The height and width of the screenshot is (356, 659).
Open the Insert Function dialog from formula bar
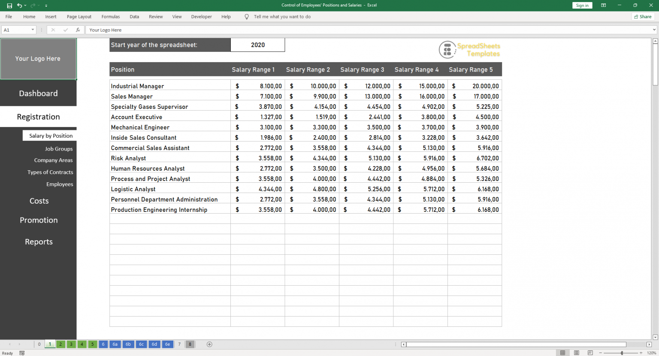coord(78,30)
